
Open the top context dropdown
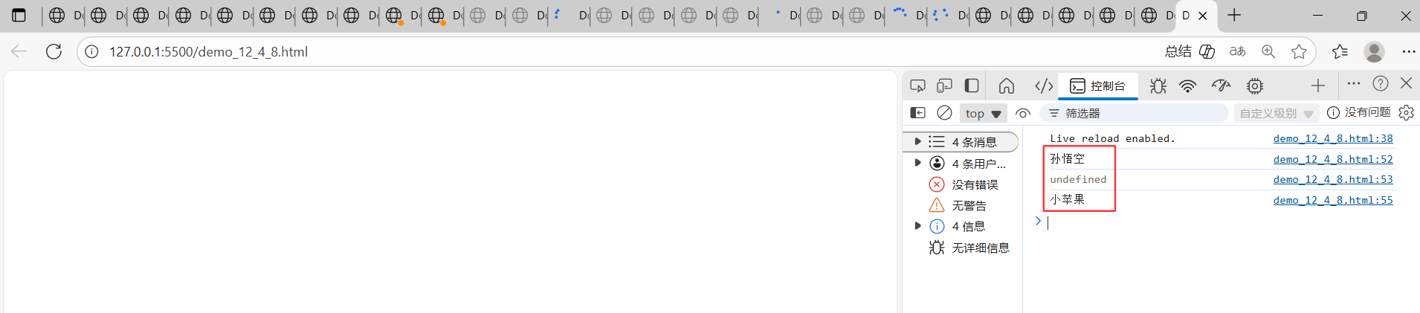(984, 114)
